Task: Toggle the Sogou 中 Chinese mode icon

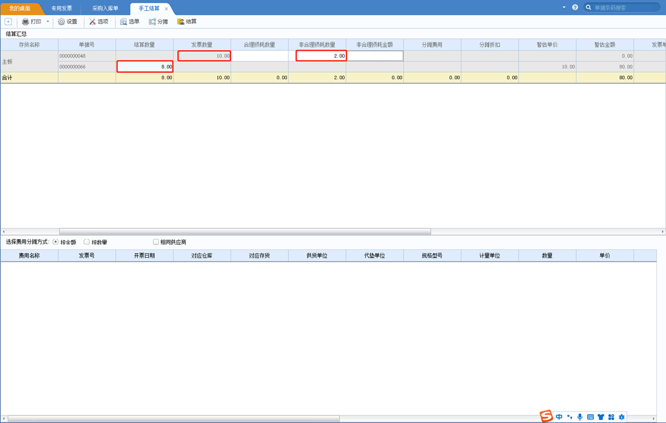Action: [559, 417]
